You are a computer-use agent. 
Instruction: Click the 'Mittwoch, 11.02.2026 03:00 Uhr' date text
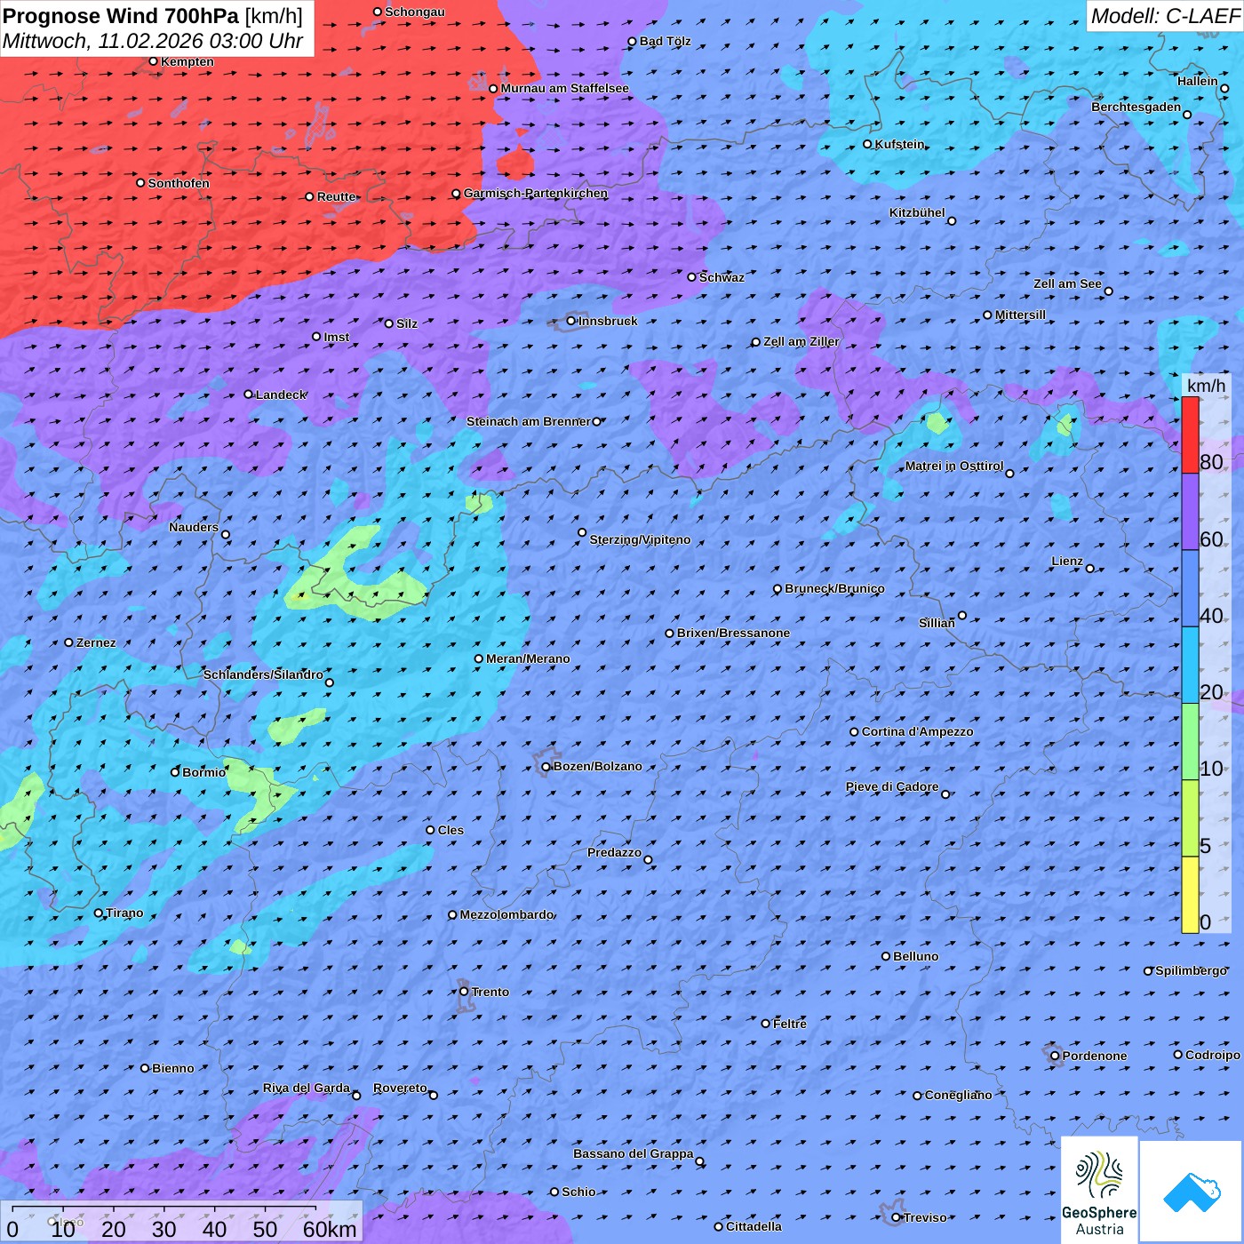pyautogui.click(x=153, y=41)
